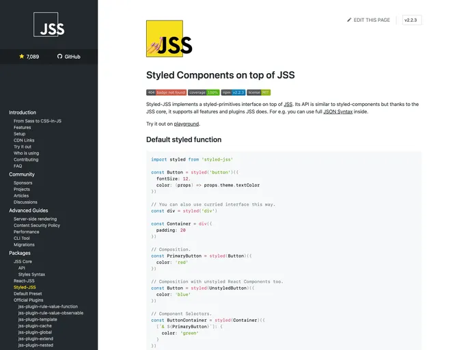Image resolution: width=470 pixels, height=350 pixels.
Task: Open the playground link
Action: click(186, 124)
